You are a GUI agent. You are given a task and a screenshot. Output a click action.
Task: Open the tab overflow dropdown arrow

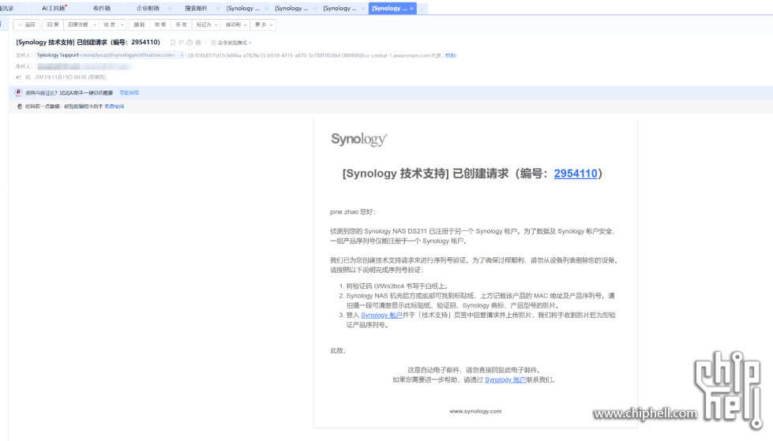click(x=422, y=9)
